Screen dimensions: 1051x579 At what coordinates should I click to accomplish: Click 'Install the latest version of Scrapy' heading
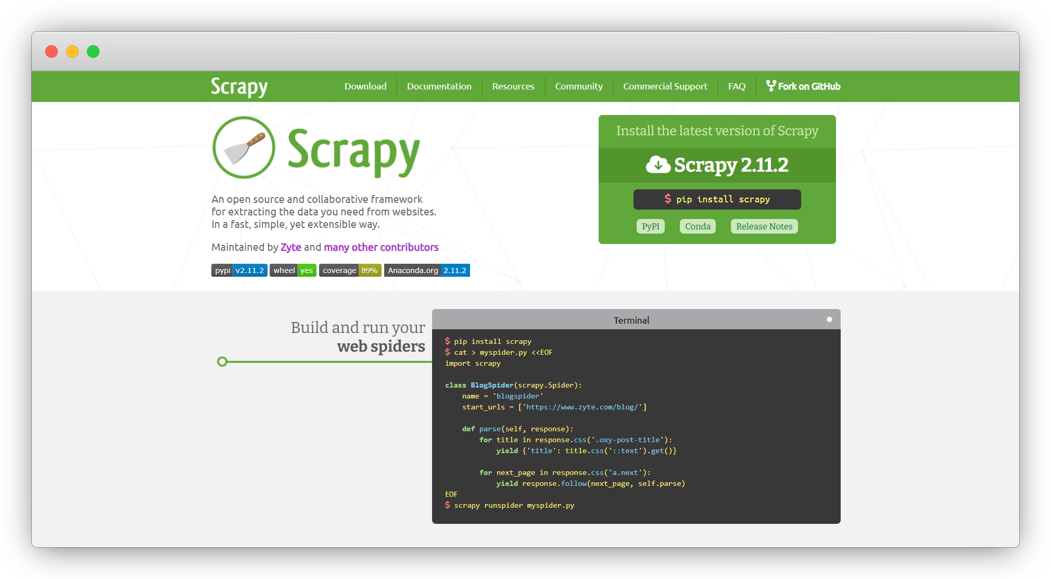tap(717, 131)
